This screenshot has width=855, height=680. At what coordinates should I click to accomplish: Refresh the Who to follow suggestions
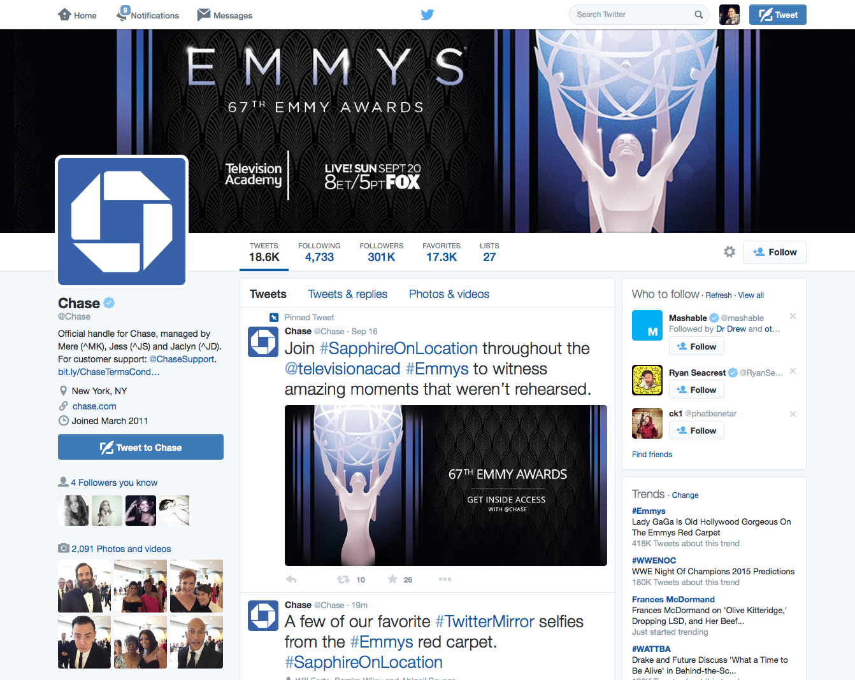click(719, 295)
